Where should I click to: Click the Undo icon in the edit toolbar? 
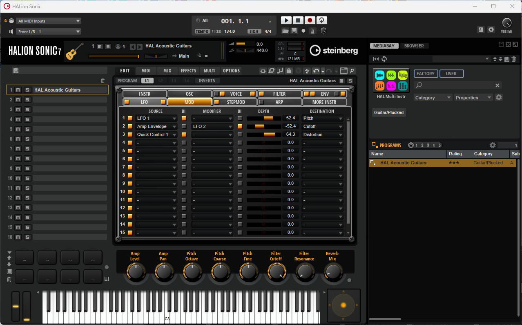pyautogui.click(x=315, y=70)
